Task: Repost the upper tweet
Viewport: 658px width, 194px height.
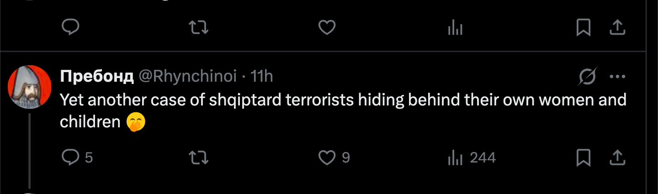Action: click(199, 28)
